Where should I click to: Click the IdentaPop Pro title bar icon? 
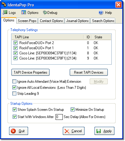pos(4,5)
